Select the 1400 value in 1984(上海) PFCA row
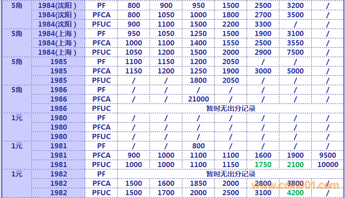This screenshot has width=345, height=198. [198, 43]
